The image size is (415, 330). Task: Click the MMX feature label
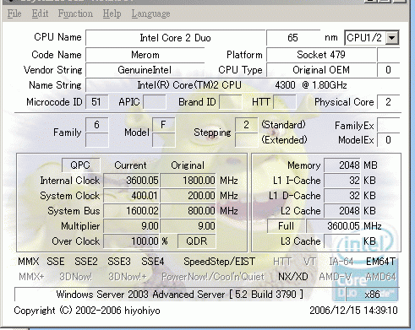coord(29,262)
